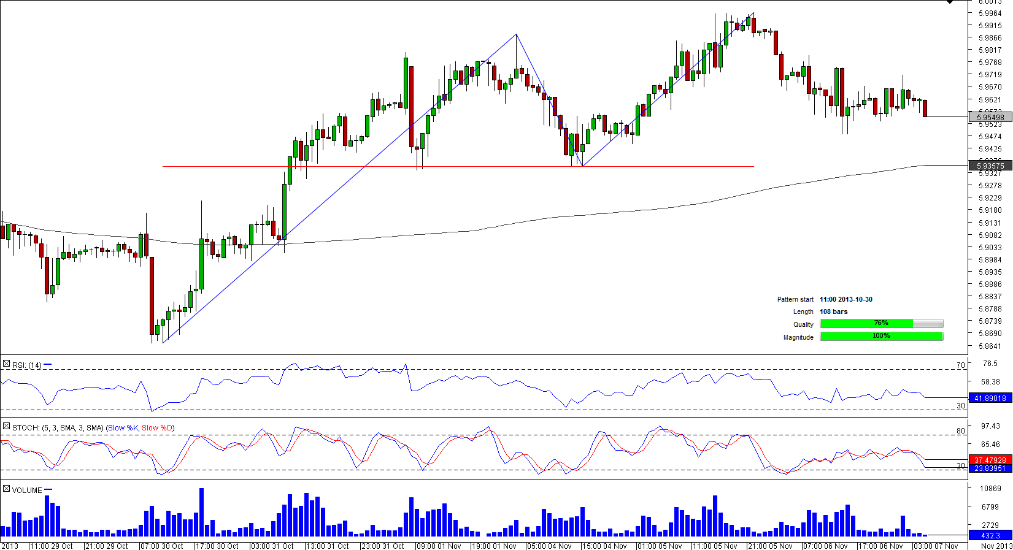Click the volume value tag 432.3
The height and width of the screenshot is (550, 1013).
click(x=990, y=535)
